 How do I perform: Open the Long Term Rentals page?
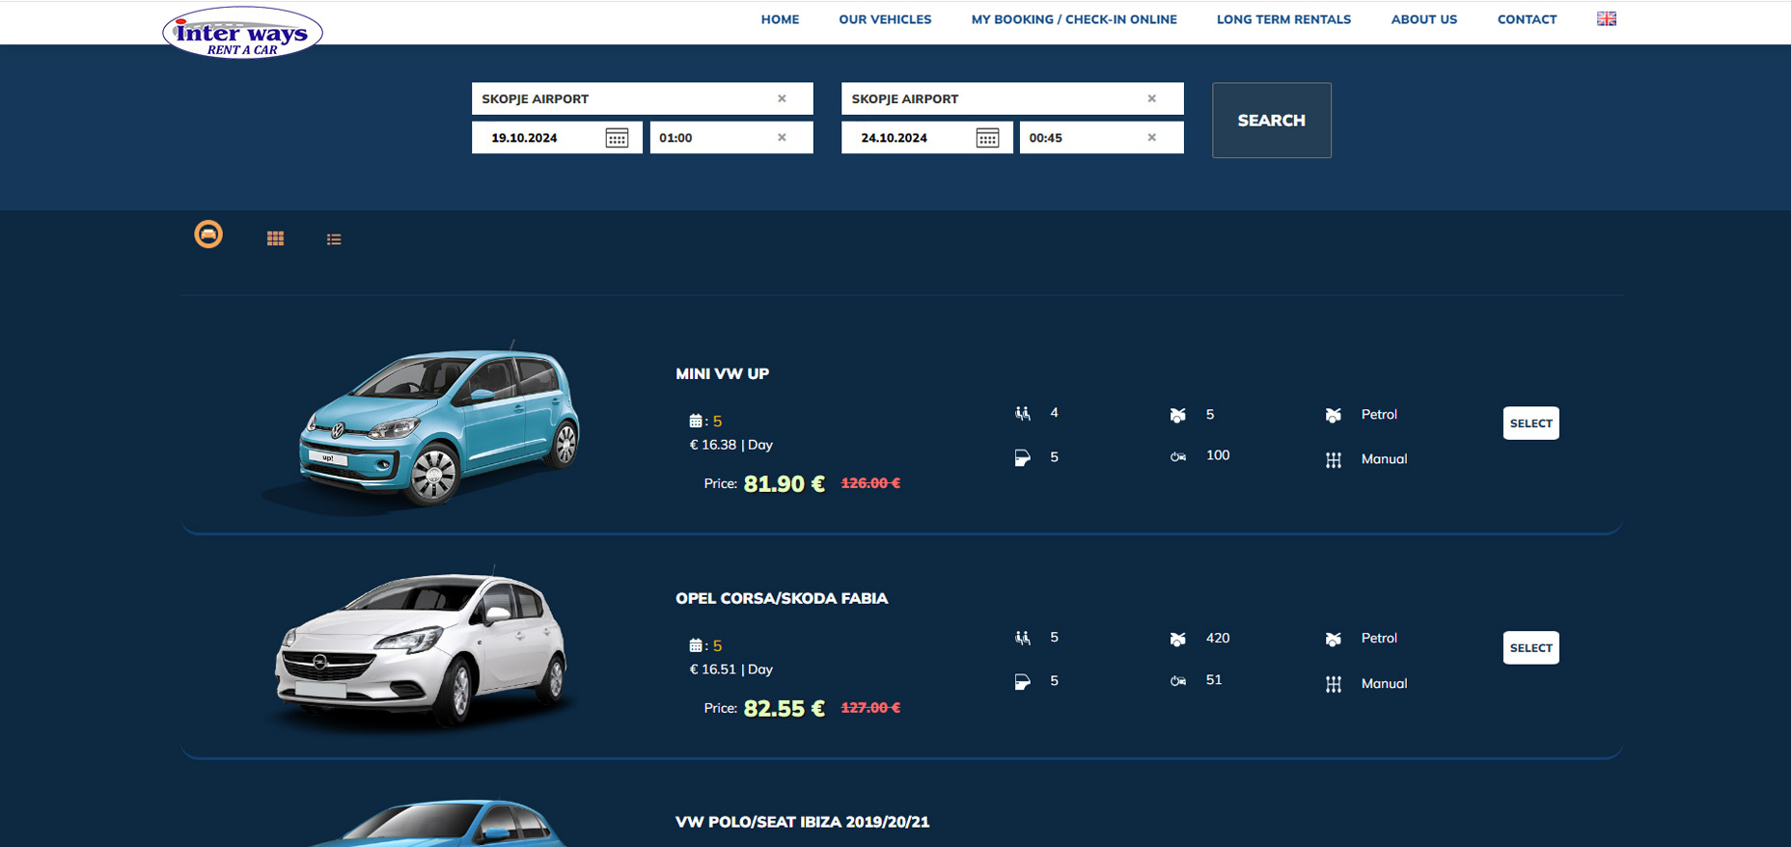(x=1283, y=19)
